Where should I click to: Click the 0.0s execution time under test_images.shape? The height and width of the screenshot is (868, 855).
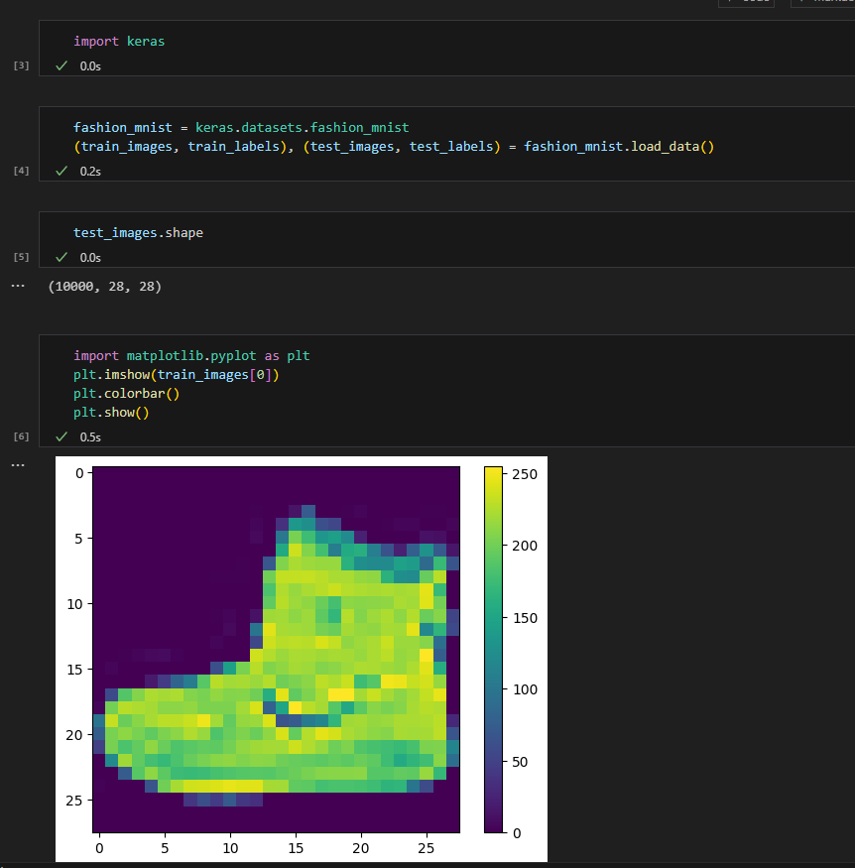tap(90, 258)
